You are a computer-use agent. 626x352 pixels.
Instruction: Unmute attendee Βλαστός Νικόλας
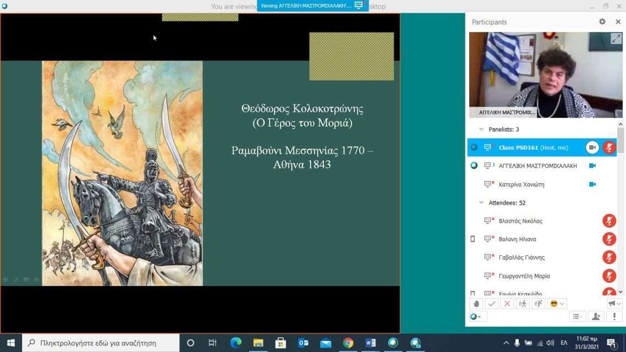pyautogui.click(x=609, y=221)
